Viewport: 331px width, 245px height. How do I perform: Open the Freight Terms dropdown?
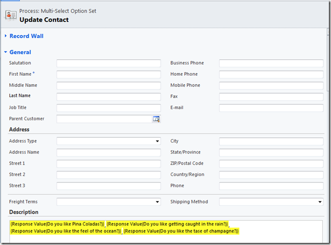click(109, 202)
